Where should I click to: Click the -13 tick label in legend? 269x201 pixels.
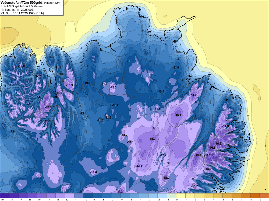tap(58, 200)
